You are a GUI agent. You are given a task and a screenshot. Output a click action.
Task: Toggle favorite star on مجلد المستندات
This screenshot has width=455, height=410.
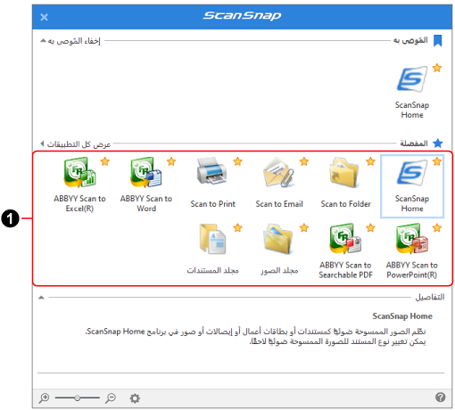pos(237,228)
